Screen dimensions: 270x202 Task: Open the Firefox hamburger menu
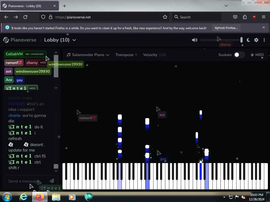pyautogui.click(x=264, y=17)
